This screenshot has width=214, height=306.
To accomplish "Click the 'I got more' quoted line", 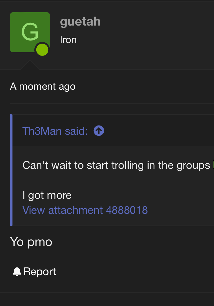I will 47,195.
